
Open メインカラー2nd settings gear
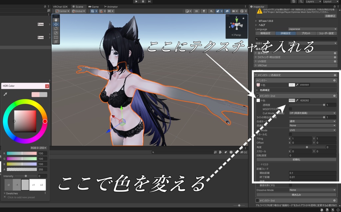tap(334, 96)
